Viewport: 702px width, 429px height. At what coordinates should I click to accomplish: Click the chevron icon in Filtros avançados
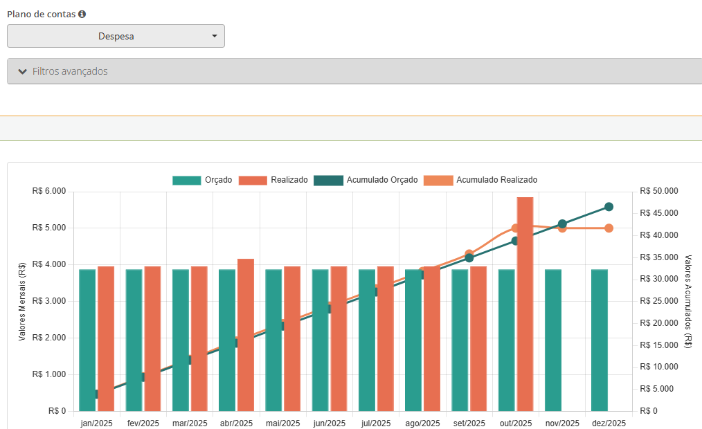click(22, 71)
